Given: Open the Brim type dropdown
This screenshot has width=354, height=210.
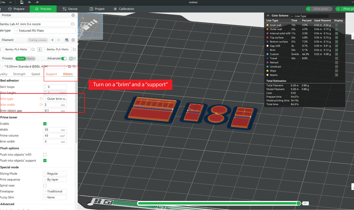Looking at the screenshot, I should click(55, 99).
